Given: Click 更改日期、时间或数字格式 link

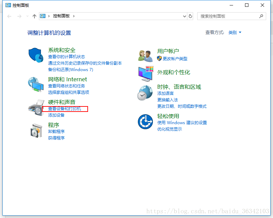Looking at the screenshot, I should (182, 106).
